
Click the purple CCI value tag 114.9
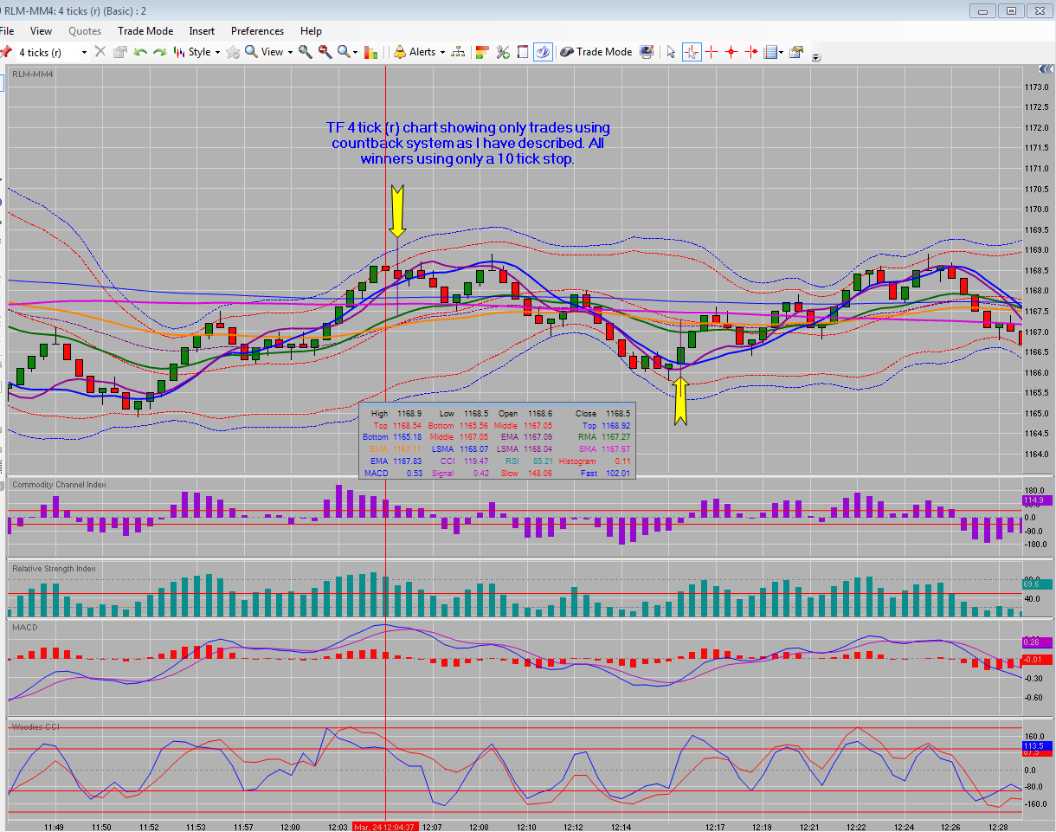tap(1035, 500)
